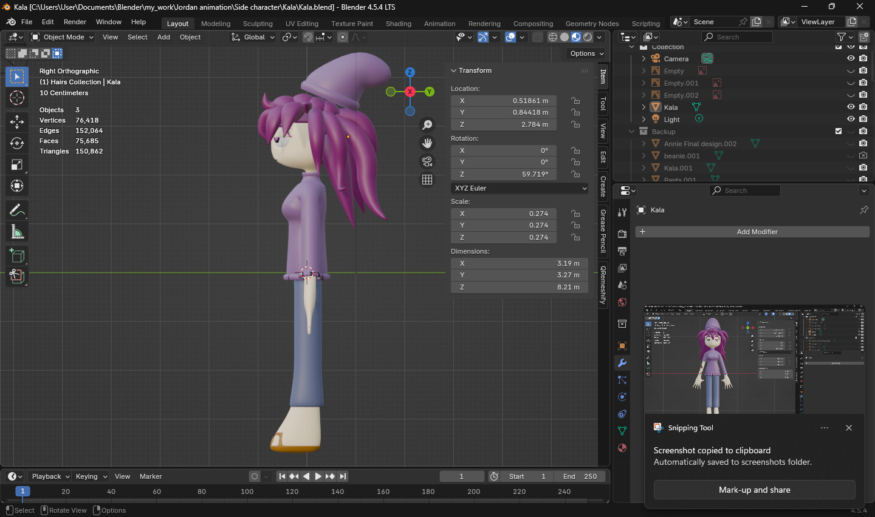Open the Keying dropdown in timeline
The height and width of the screenshot is (517, 875).
[x=91, y=476]
